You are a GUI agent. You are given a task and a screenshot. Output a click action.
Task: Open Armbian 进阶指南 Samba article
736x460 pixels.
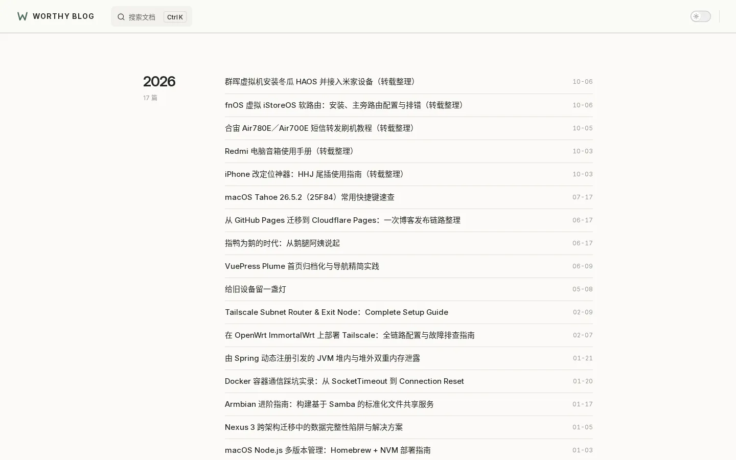click(x=329, y=404)
